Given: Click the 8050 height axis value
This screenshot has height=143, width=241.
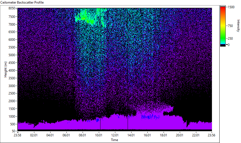Looking at the screenshot, I should 12,8.
